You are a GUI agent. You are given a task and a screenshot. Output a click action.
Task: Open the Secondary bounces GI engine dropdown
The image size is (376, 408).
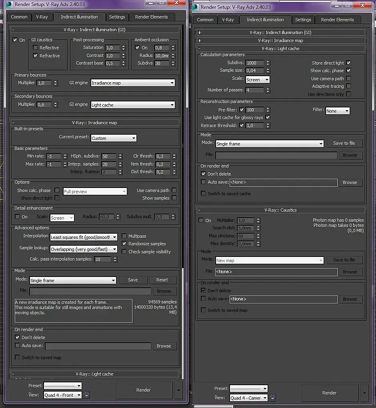133,105
